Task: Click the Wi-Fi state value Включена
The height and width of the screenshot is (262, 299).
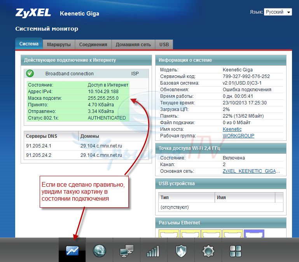Action: [x=234, y=158]
